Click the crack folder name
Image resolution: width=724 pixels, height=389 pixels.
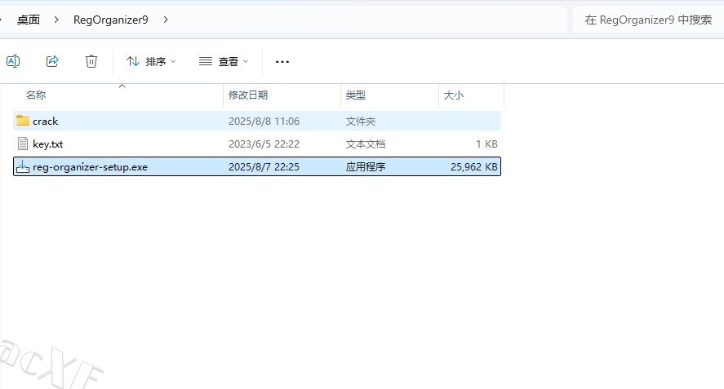[45, 122]
